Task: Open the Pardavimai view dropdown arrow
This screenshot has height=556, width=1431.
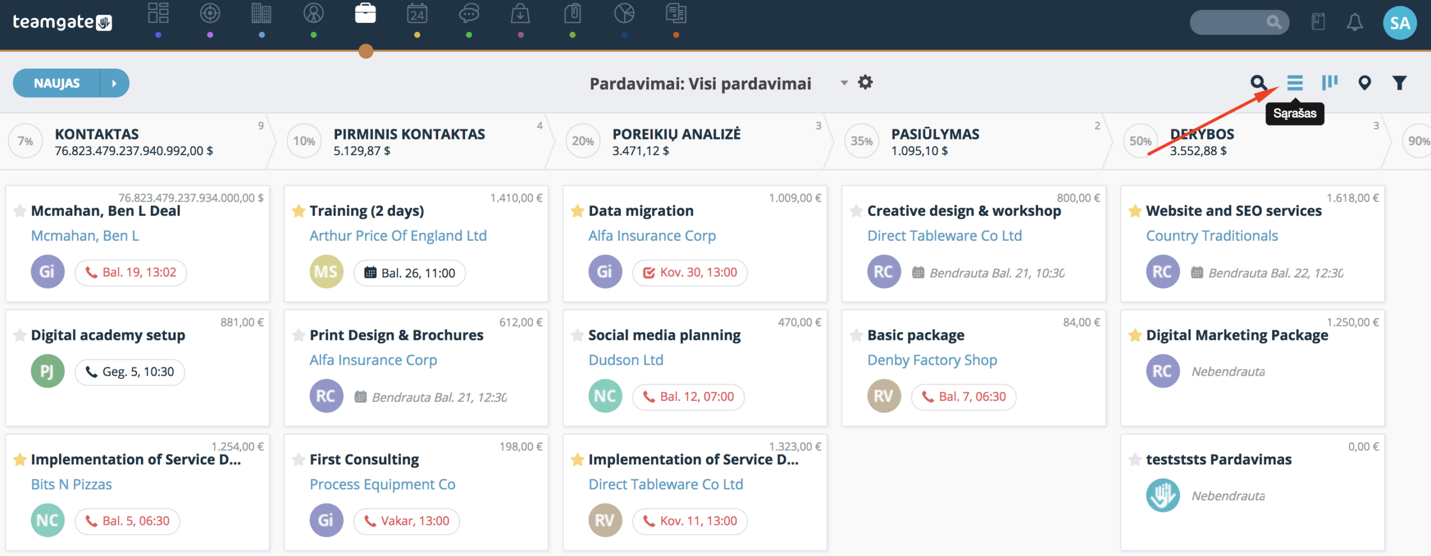Action: [844, 83]
